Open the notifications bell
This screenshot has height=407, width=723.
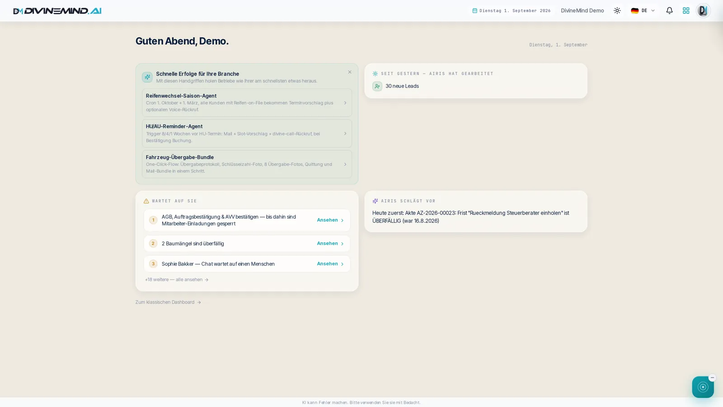pyautogui.click(x=669, y=10)
